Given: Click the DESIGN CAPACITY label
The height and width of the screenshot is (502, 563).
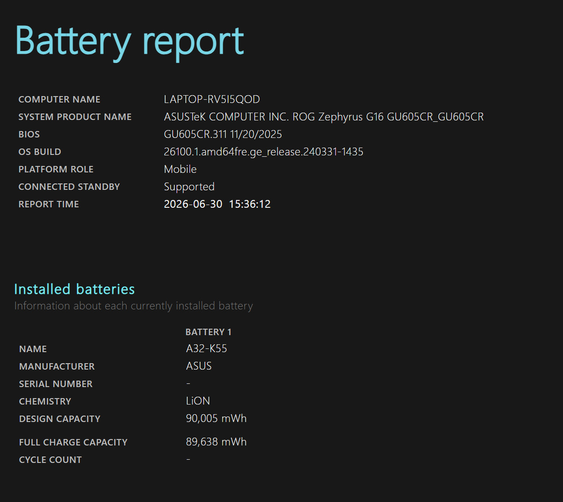Looking at the screenshot, I should [x=60, y=419].
